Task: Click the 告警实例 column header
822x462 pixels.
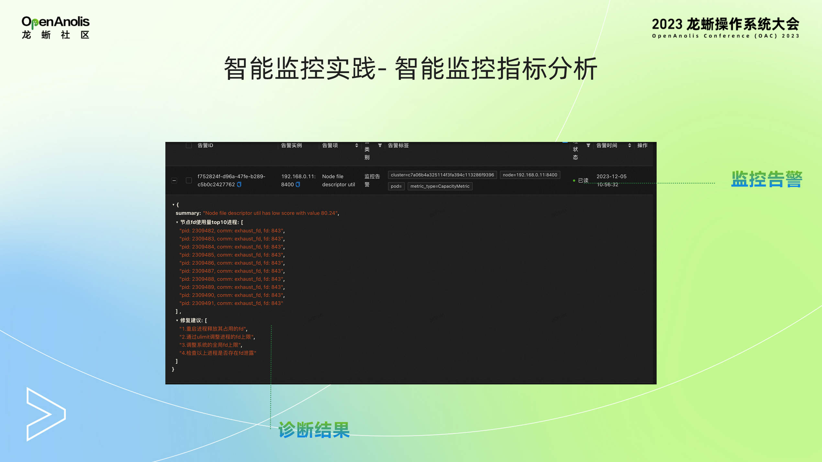Action: 291,145
